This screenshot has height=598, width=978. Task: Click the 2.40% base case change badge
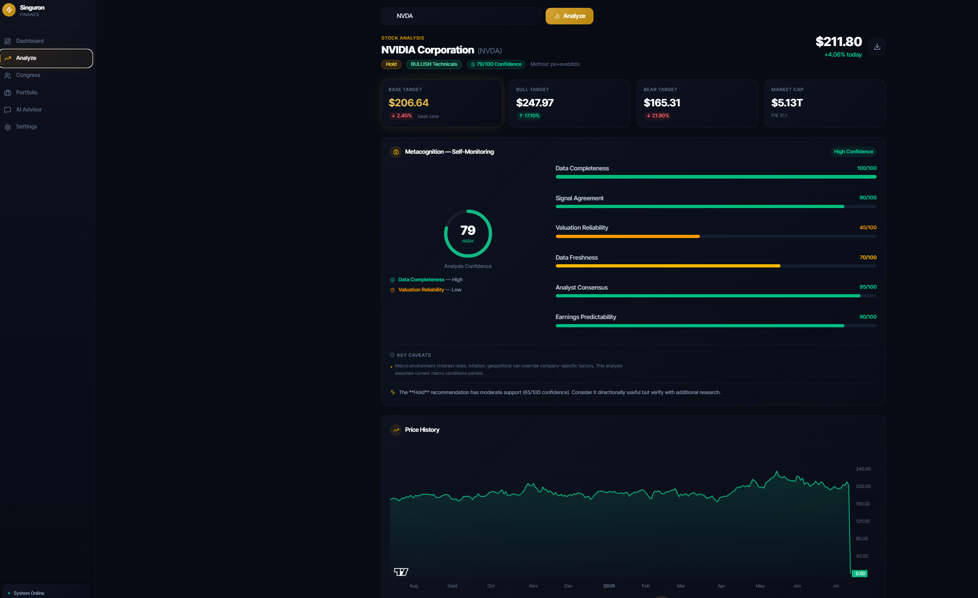[x=401, y=116]
